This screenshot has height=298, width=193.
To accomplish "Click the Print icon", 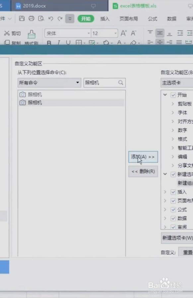I will pyautogui.click(x=32, y=19).
